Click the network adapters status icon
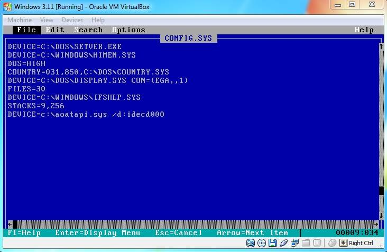This screenshot has height=252, width=387. [x=294, y=243]
